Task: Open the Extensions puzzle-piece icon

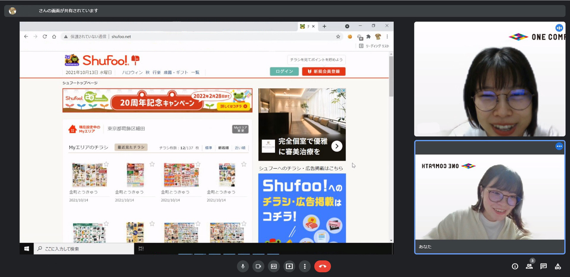Action: click(x=369, y=36)
